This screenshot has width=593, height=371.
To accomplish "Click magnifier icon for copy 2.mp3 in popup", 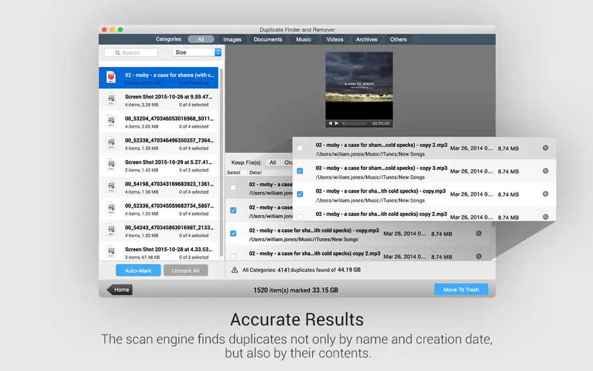I will pyautogui.click(x=545, y=148).
